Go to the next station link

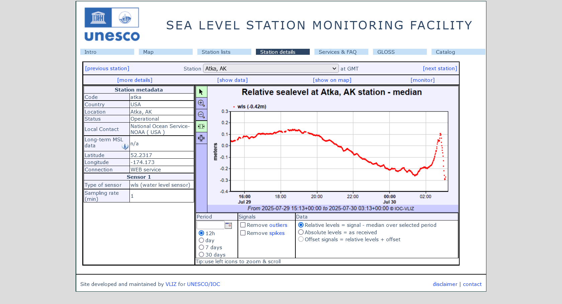(x=440, y=68)
